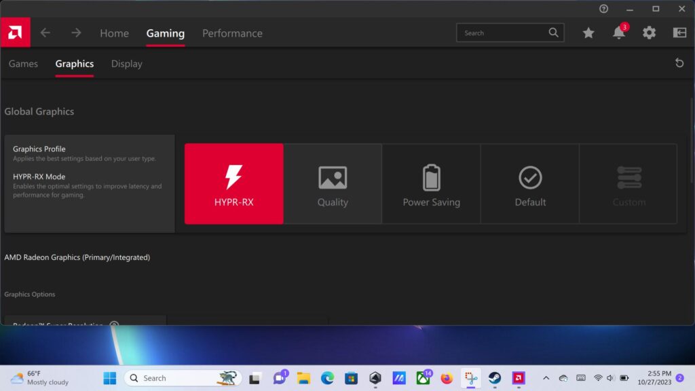
Task: Click the AMD logo in the header
Action: tap(16, 33)
